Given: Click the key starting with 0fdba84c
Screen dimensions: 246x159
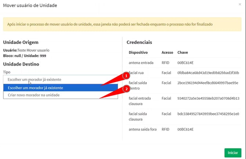Looking at the screenshot, I should (208, 73).
